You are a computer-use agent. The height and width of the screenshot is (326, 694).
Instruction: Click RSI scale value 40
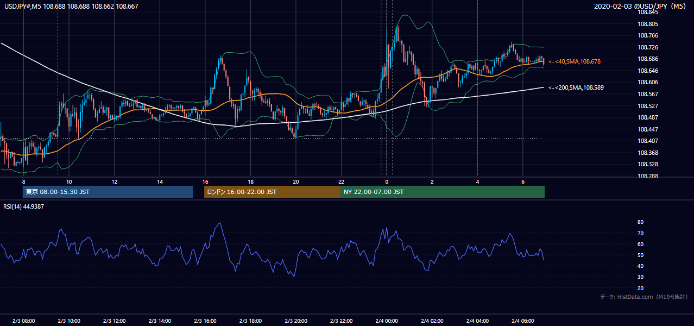coord(641,266)
